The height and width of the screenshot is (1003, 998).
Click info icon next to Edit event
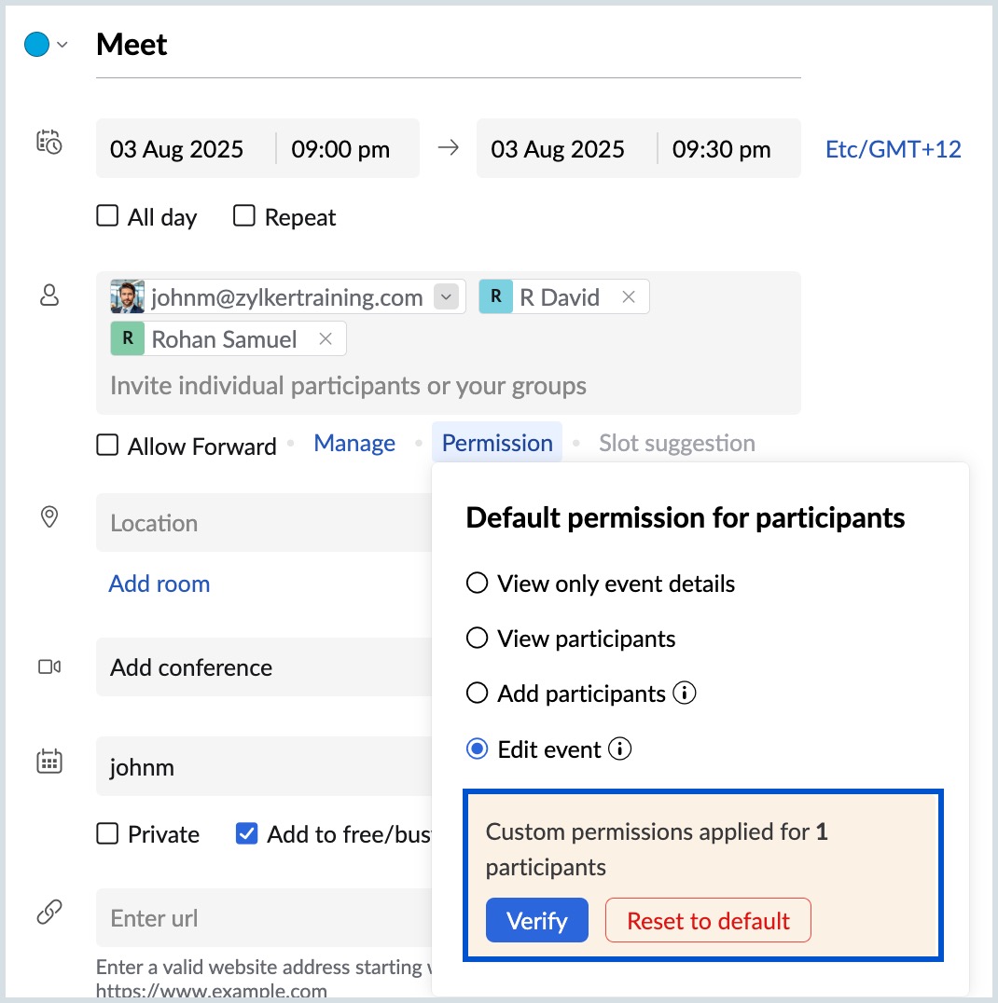[619, 749]
